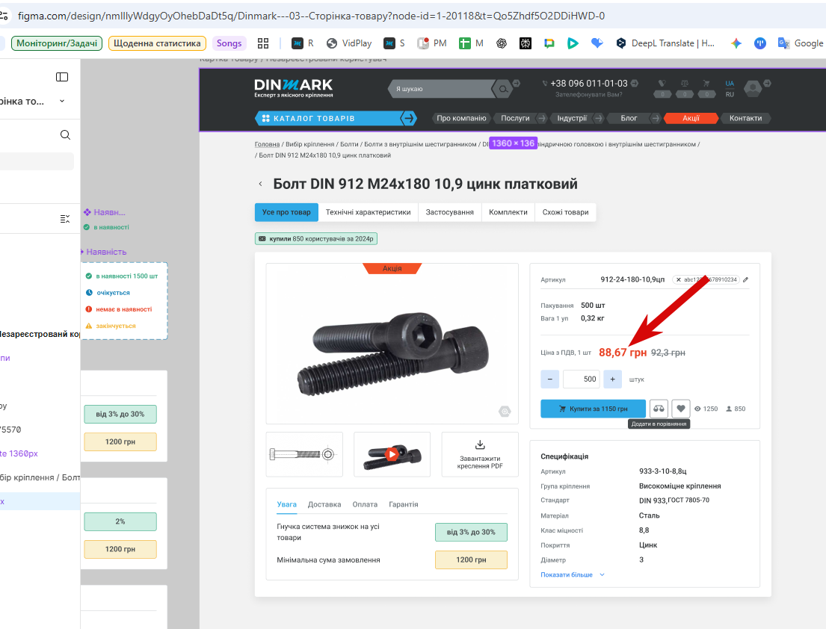
Task: Open the ChatGPT bookmark icon
Action: (x=502, y=43)
